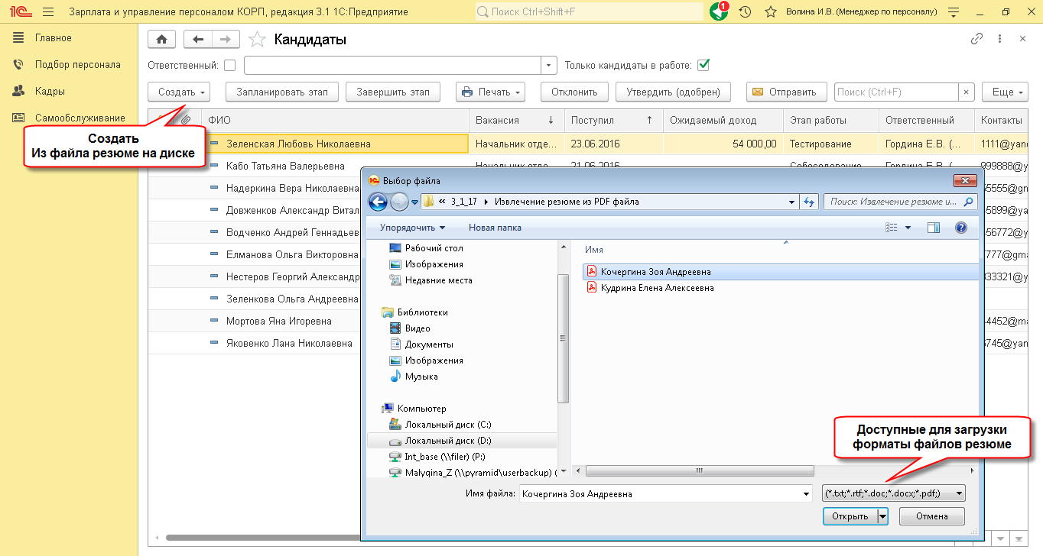
Task: Select Локальный диск (C:) in tree
Action: 448,425
